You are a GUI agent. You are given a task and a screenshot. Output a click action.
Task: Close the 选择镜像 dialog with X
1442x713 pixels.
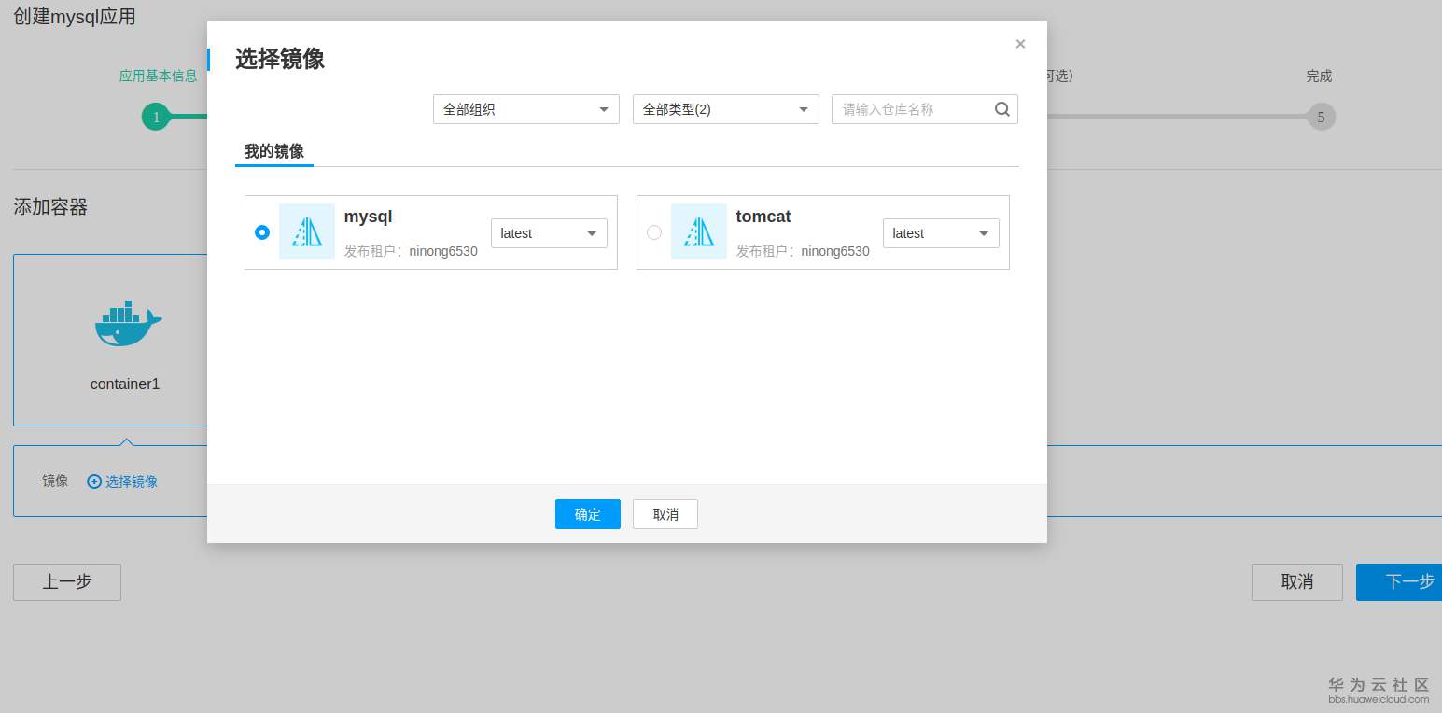coord(1020,44)
